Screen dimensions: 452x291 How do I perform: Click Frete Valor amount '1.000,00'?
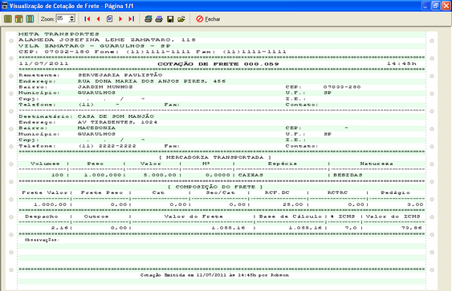click(x=50, y=204)
